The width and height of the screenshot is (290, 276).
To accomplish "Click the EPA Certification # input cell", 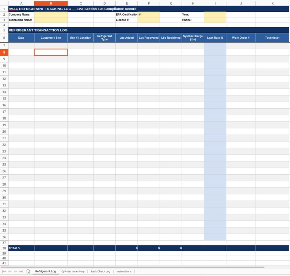I will click(149, 15).
